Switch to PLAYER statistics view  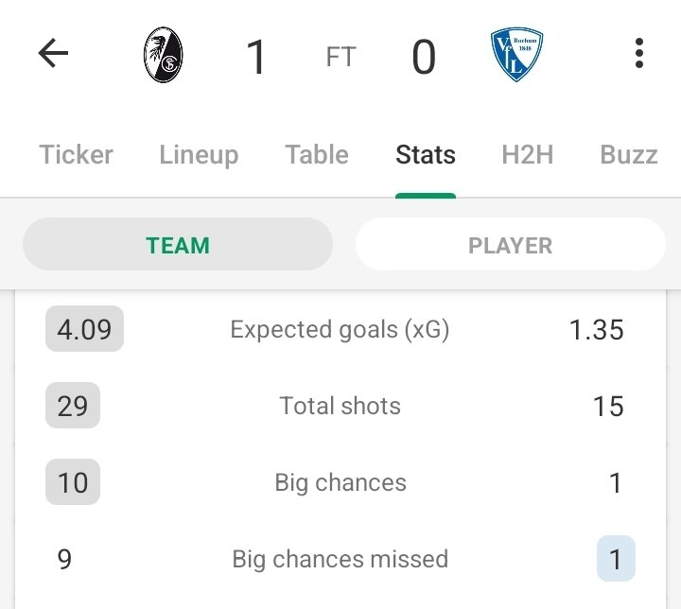511,245
